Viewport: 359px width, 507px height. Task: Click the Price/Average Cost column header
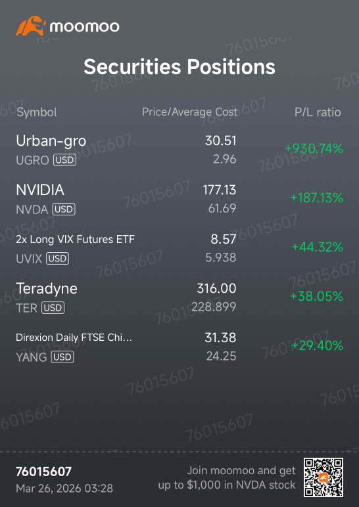[x=190, y=112]
